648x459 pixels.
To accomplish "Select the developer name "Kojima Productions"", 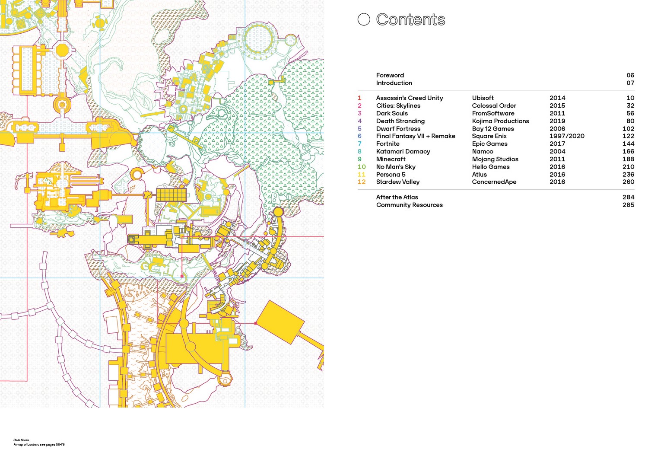I will [501, 121].
